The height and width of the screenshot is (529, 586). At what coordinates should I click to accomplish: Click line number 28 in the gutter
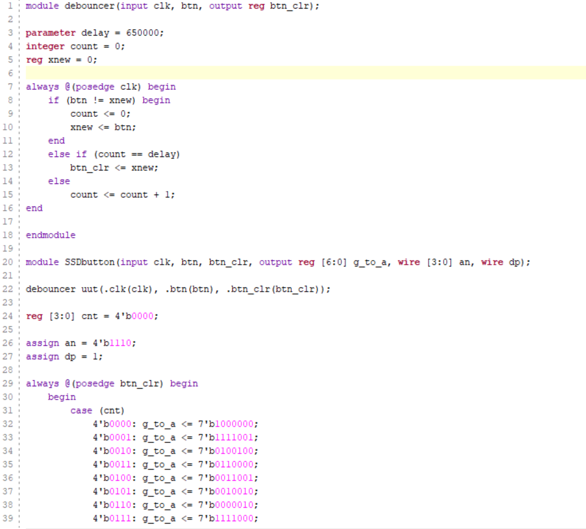tap(7, 370)
